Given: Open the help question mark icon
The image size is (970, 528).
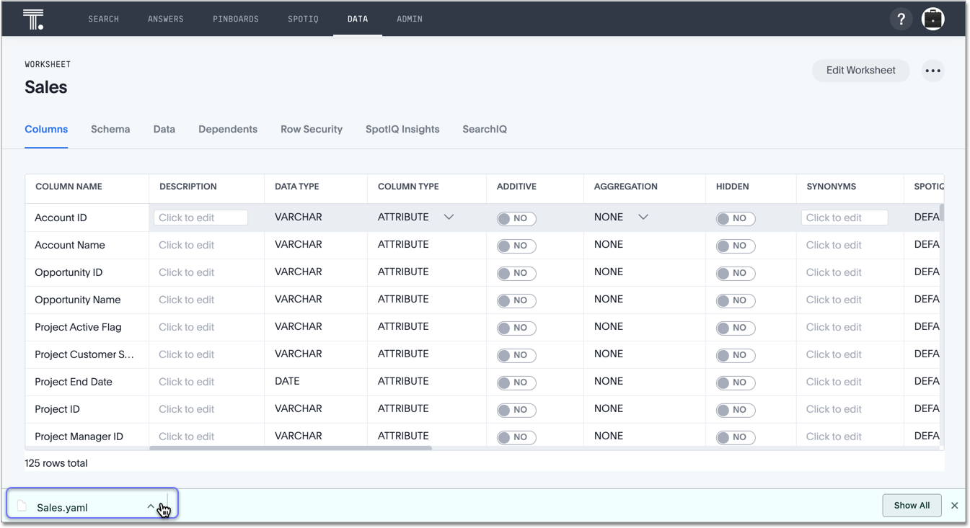Looking at the screenshot, I should [901, 19].
